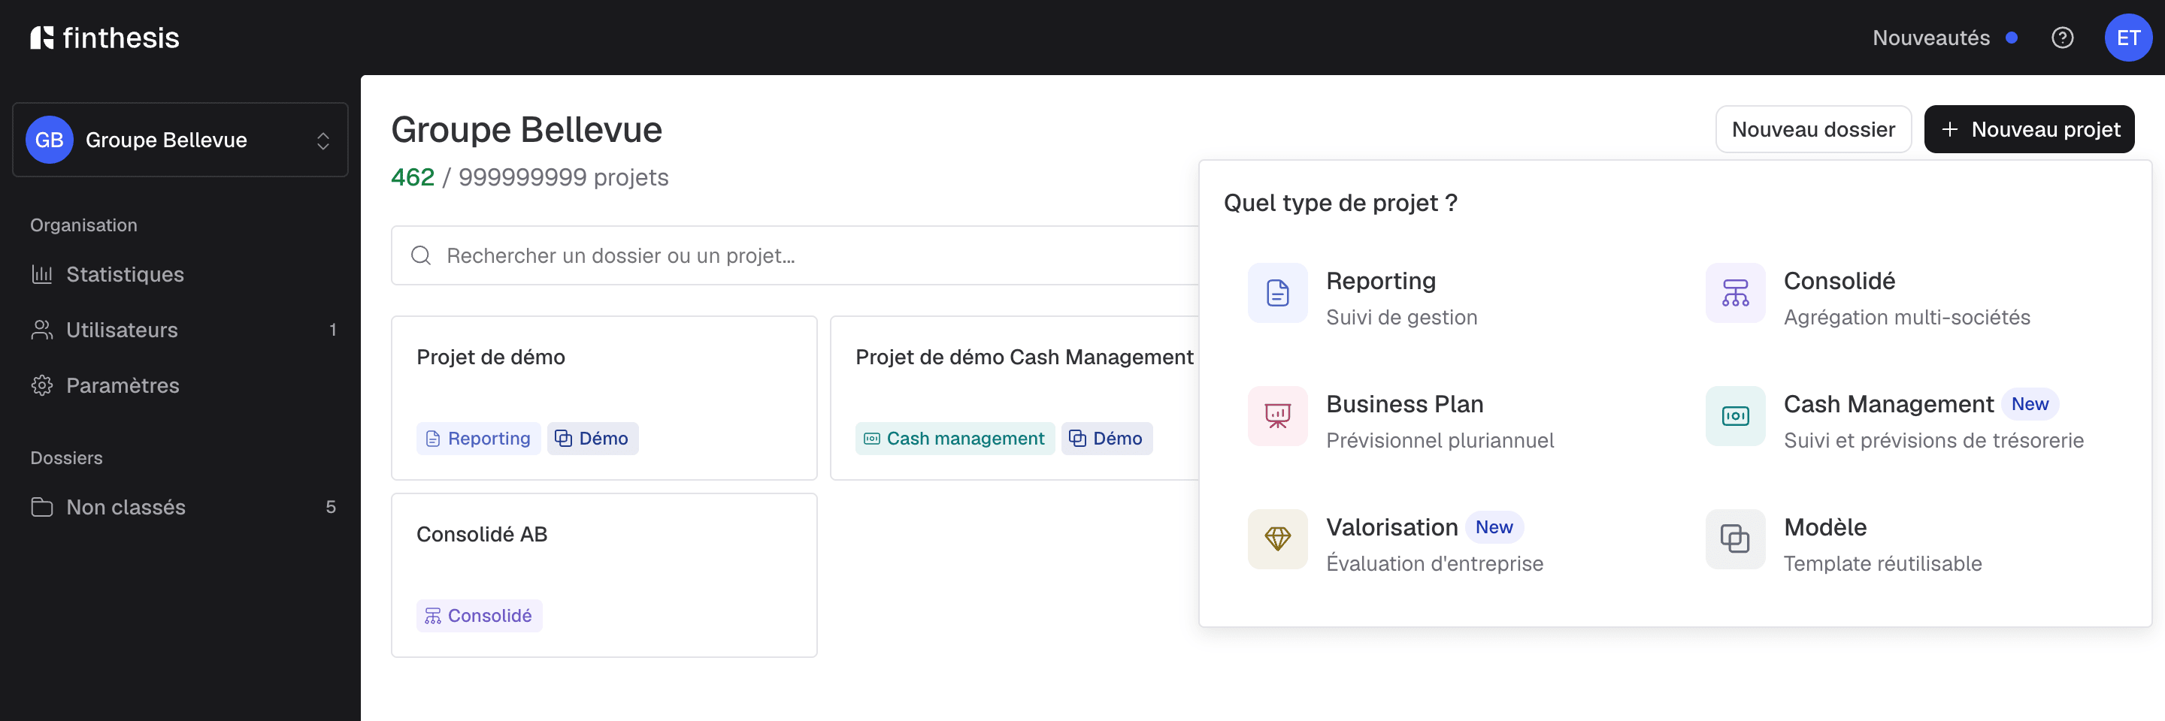
Task: Expand the Groupe Bellevue organisation selector
Action: point(180,140)
